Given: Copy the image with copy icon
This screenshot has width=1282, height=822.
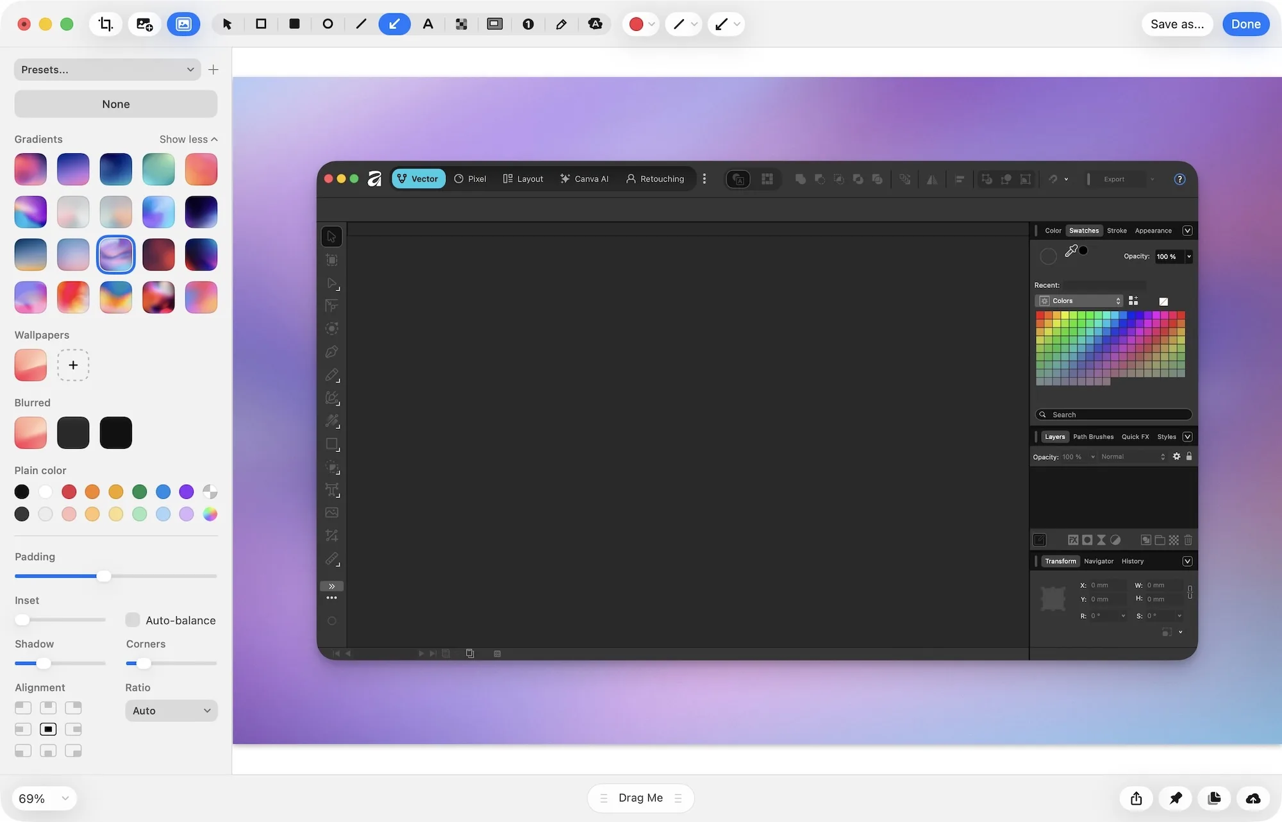Looking at the screenshot, I should (1214, 798).
